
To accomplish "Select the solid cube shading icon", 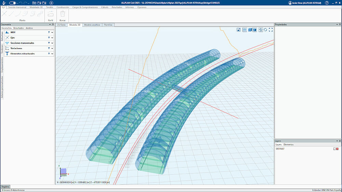I will [250, 30].
